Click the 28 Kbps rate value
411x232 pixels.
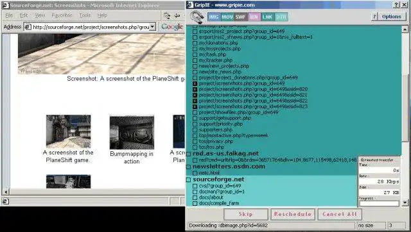388,181
